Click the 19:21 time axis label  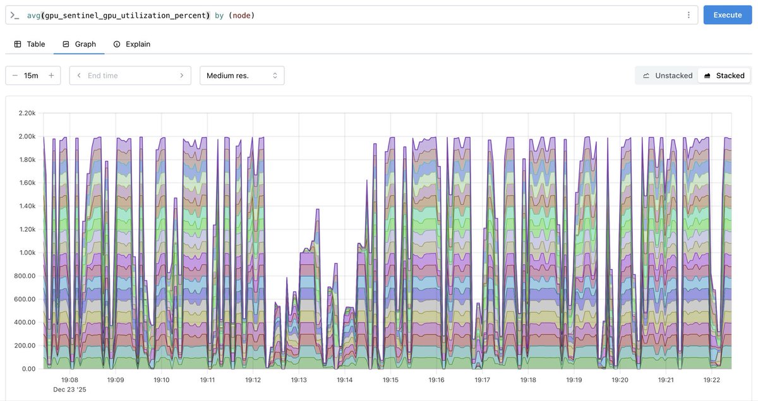666,380
